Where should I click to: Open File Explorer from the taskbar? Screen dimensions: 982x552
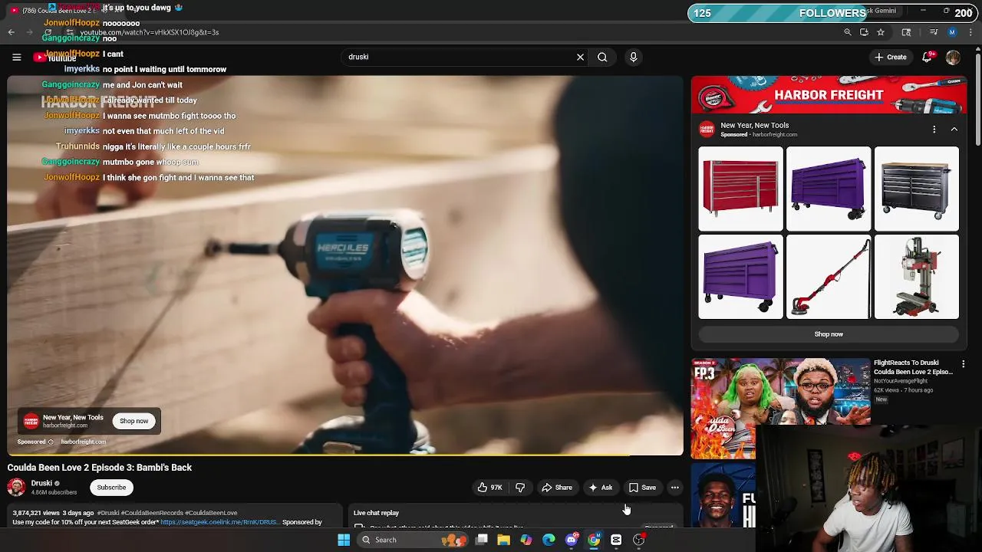point(503,540)
